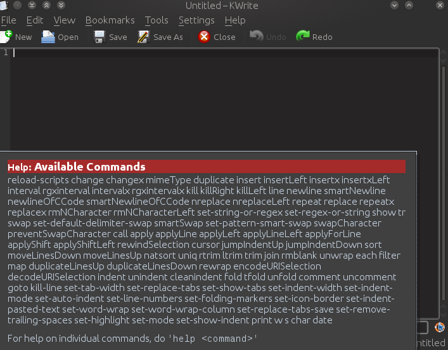Click the 'mimeType' command text
The height and width of the screenshot is (350, 448).
click(169, 180)
